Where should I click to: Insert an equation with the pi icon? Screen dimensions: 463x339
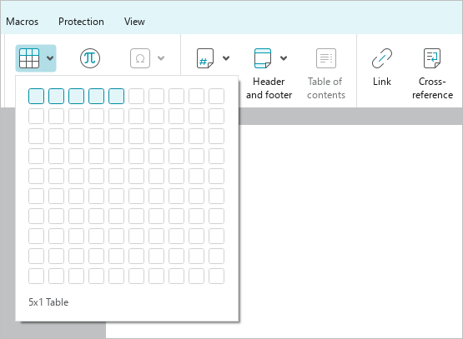[x=90, y=58]
